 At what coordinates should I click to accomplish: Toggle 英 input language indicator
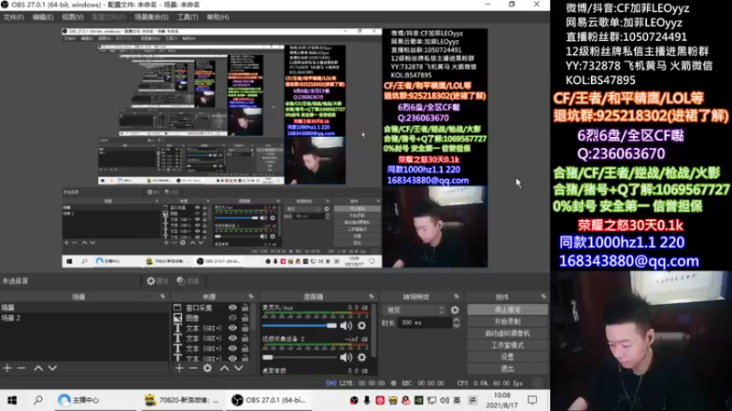click(x=457, y=400)
